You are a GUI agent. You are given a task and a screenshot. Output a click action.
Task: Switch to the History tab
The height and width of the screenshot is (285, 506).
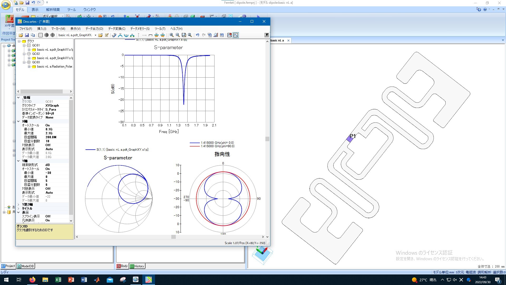tap(137, 266)
